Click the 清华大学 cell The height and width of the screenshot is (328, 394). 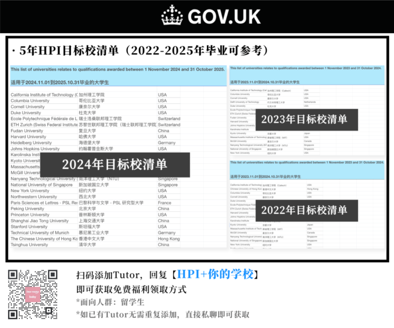(87, 244)
